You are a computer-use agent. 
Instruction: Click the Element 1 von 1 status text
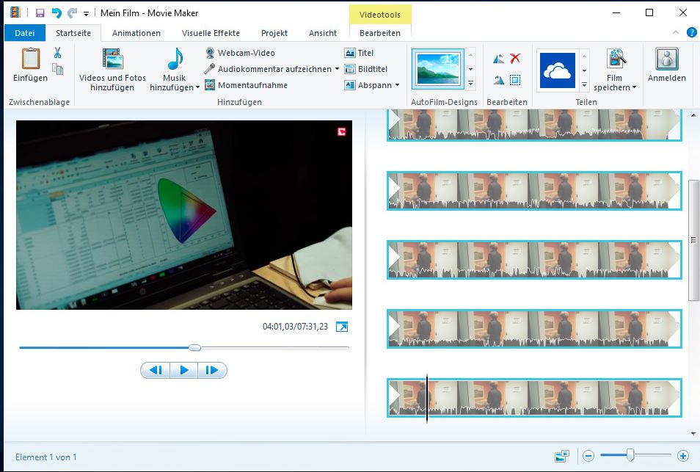click(46, 457)
